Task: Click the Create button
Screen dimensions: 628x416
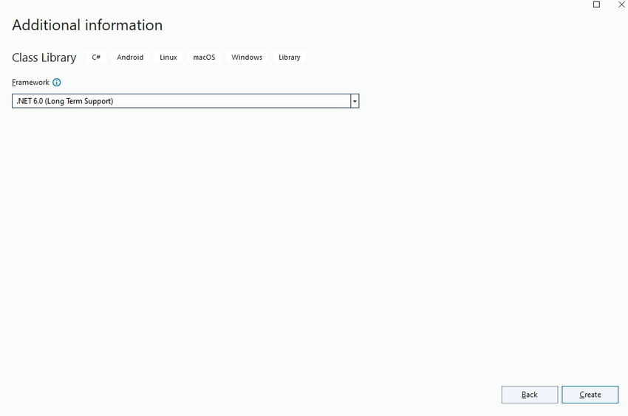Action: point(590,395)
